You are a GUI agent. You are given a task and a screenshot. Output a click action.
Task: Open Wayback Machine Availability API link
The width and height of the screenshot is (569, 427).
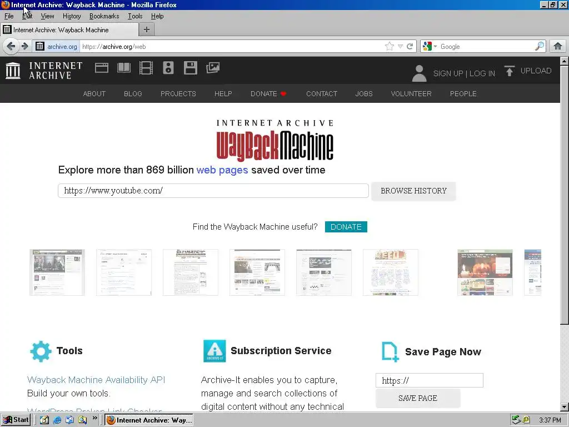click(96, 380)
